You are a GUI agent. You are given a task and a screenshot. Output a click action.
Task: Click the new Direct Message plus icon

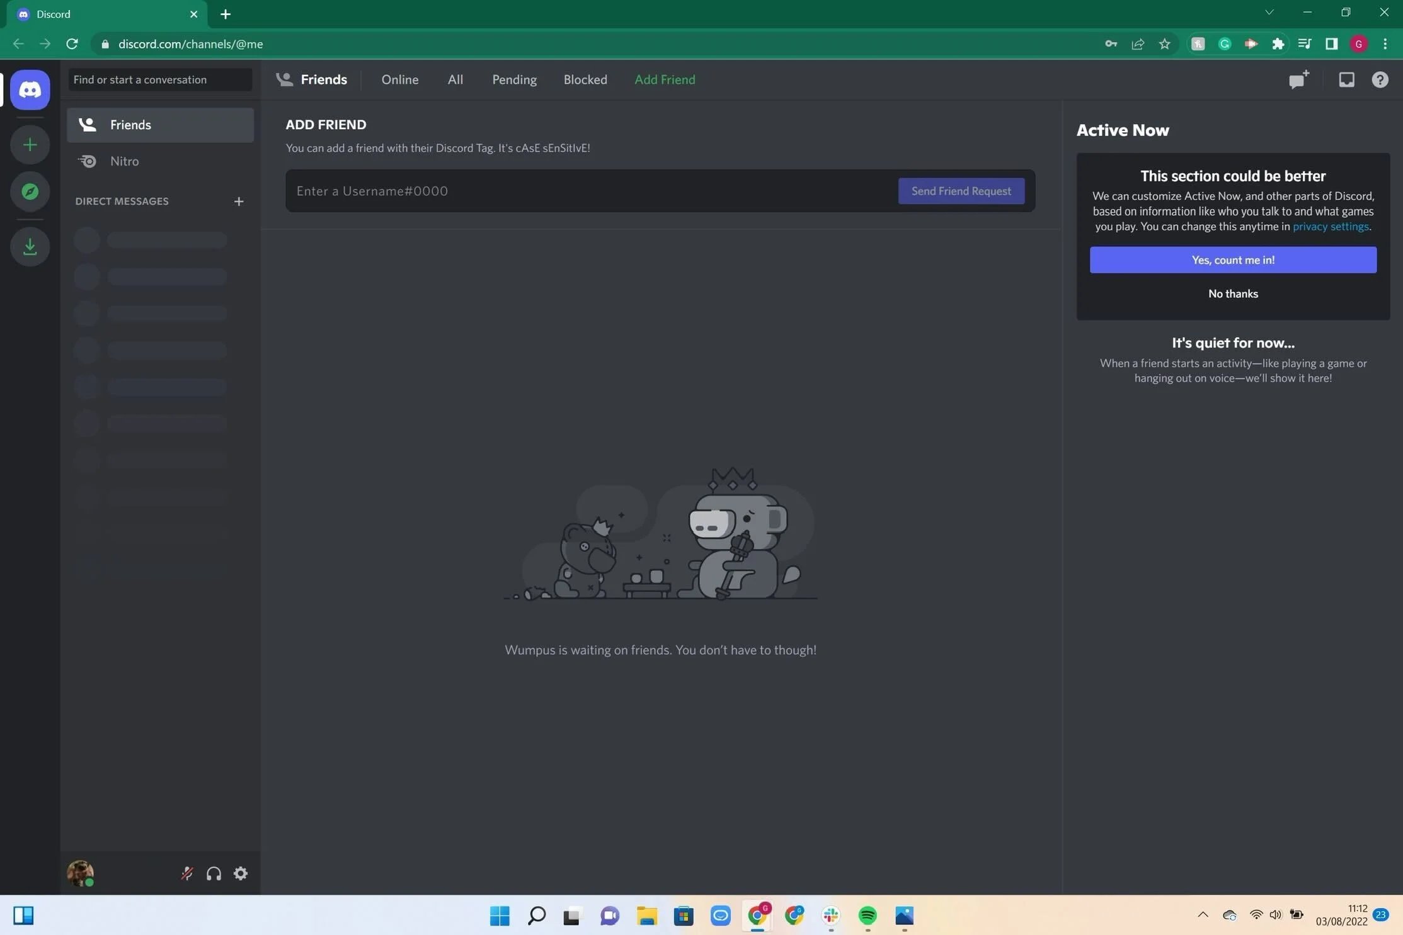(238, 200)
